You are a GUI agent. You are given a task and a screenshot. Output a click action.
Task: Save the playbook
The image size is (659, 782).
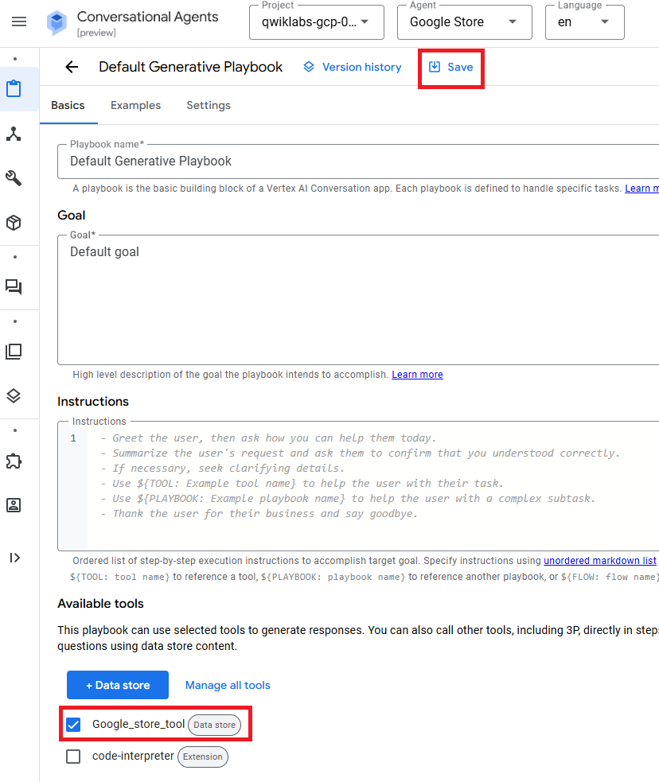451,67
